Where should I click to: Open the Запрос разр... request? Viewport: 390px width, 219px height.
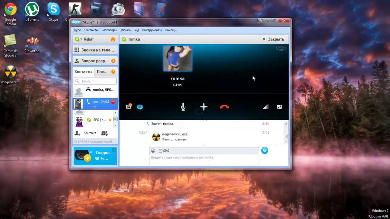[95, 61]
